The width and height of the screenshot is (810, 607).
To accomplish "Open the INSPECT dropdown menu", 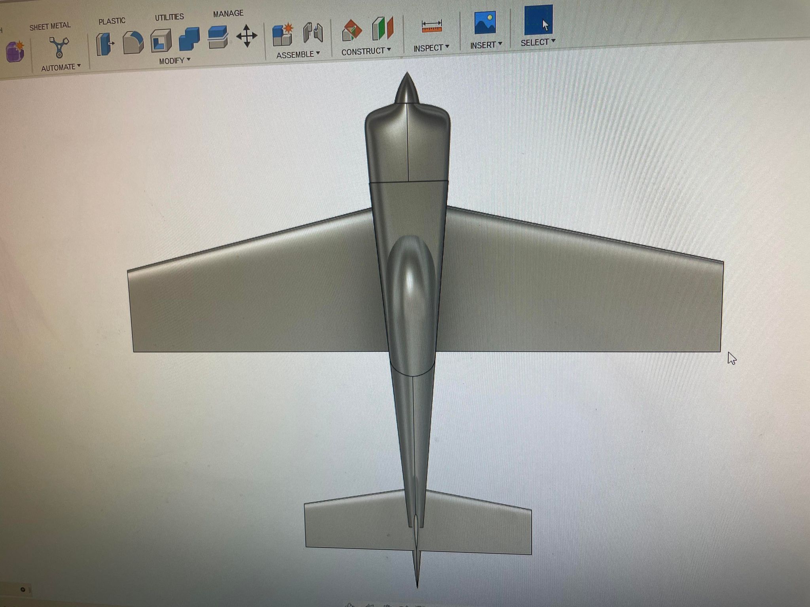I will (431, 48).
